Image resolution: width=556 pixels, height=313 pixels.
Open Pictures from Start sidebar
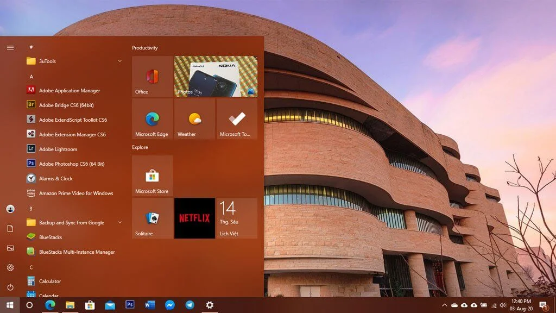pos(10,248)
